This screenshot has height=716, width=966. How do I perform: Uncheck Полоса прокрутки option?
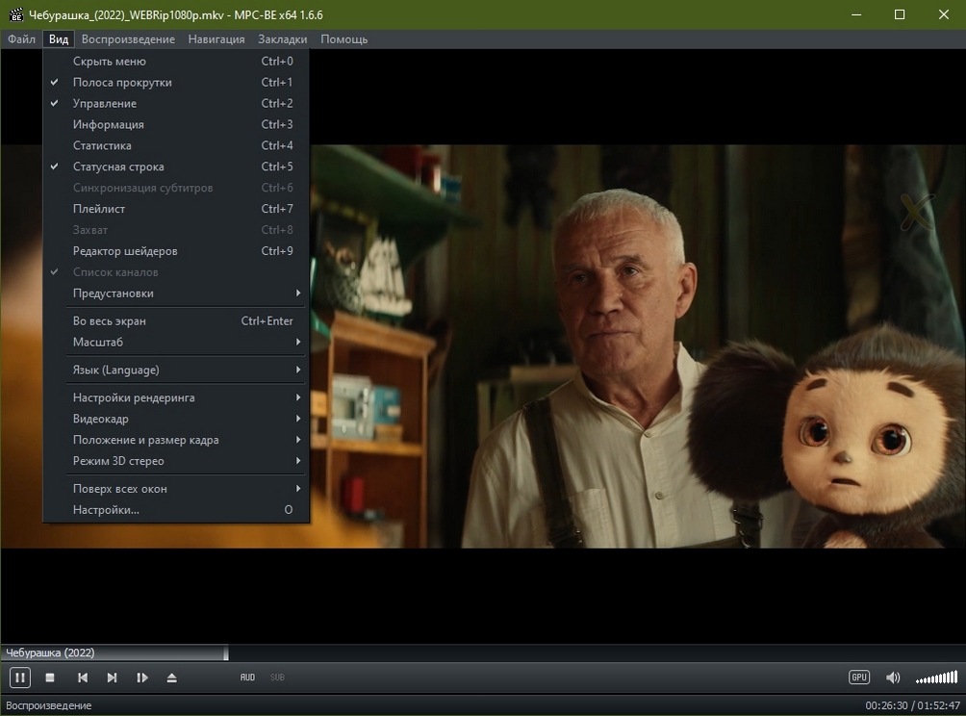click(176, 82)
